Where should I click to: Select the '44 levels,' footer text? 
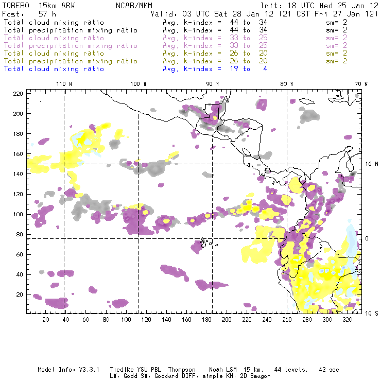291,370
